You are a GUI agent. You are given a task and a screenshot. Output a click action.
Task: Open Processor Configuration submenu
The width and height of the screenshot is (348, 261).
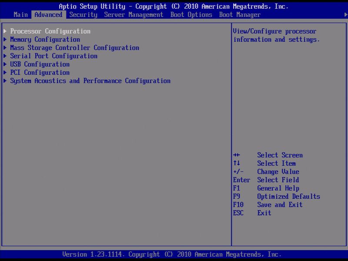click(50, 31)
